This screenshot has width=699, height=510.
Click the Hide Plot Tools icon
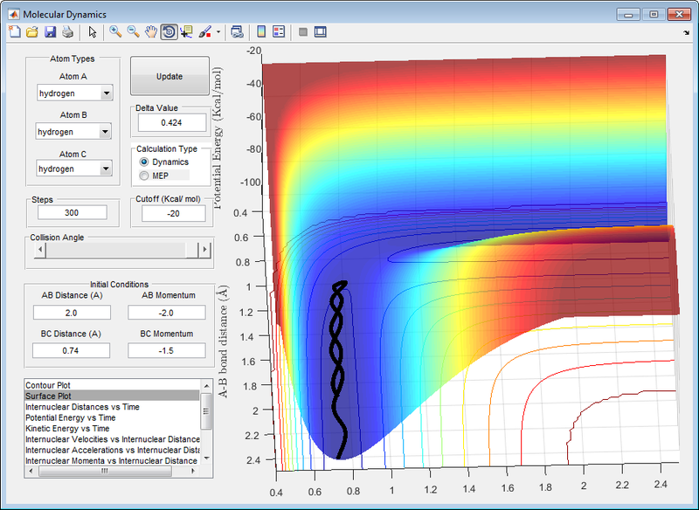[303, 31]
